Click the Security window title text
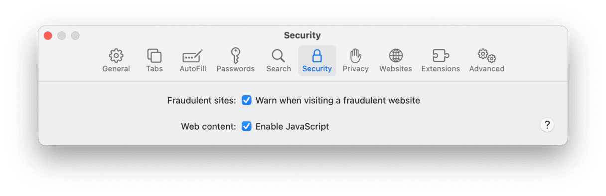The width and height of the screenshot is (606, 196). pyautogui.click(x=303, y=35)
